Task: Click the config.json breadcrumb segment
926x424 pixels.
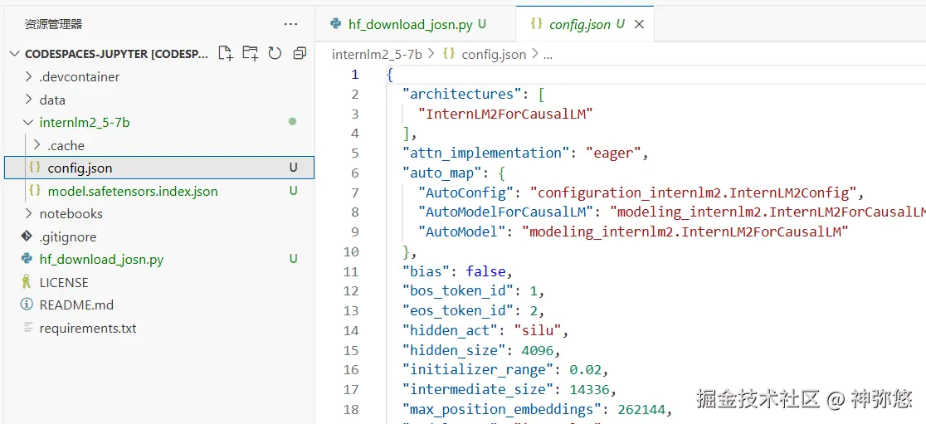Action: pos(494,54)
